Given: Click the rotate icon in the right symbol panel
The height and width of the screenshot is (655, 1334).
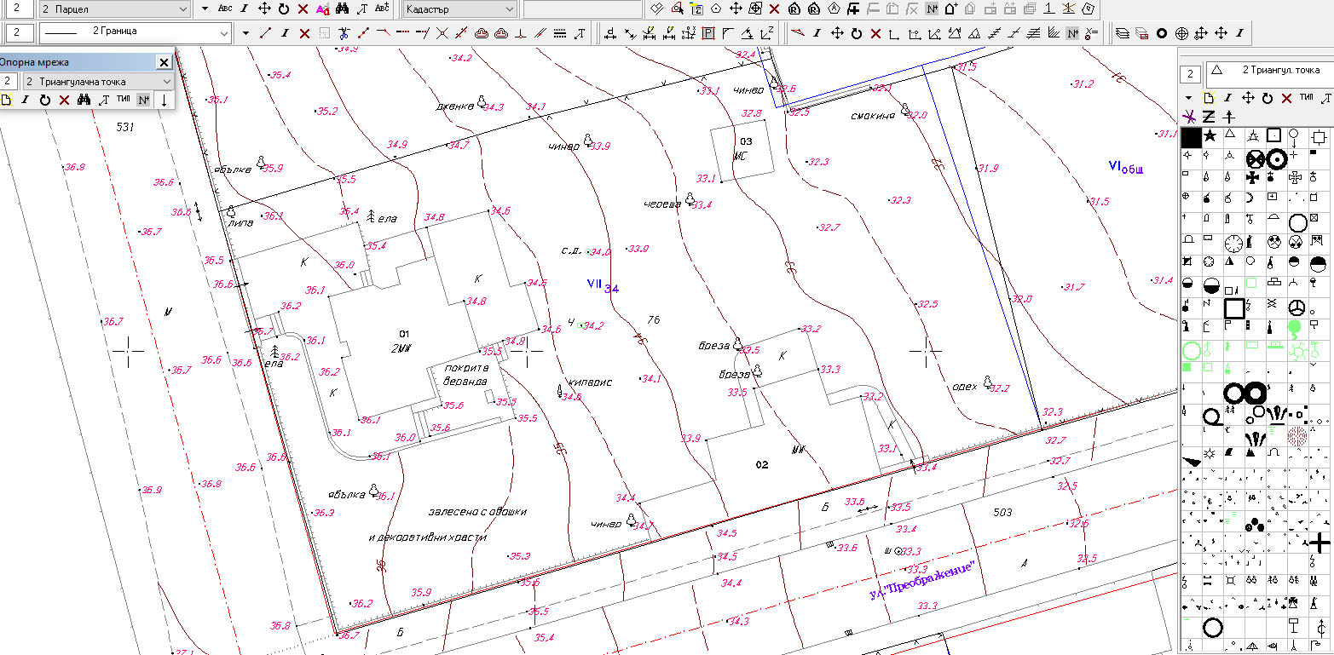Looking at the screenshot, I should pyautogui.click(x=1268, y=98).
